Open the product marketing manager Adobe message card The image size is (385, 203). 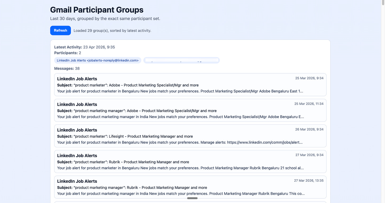pos(190,110)
